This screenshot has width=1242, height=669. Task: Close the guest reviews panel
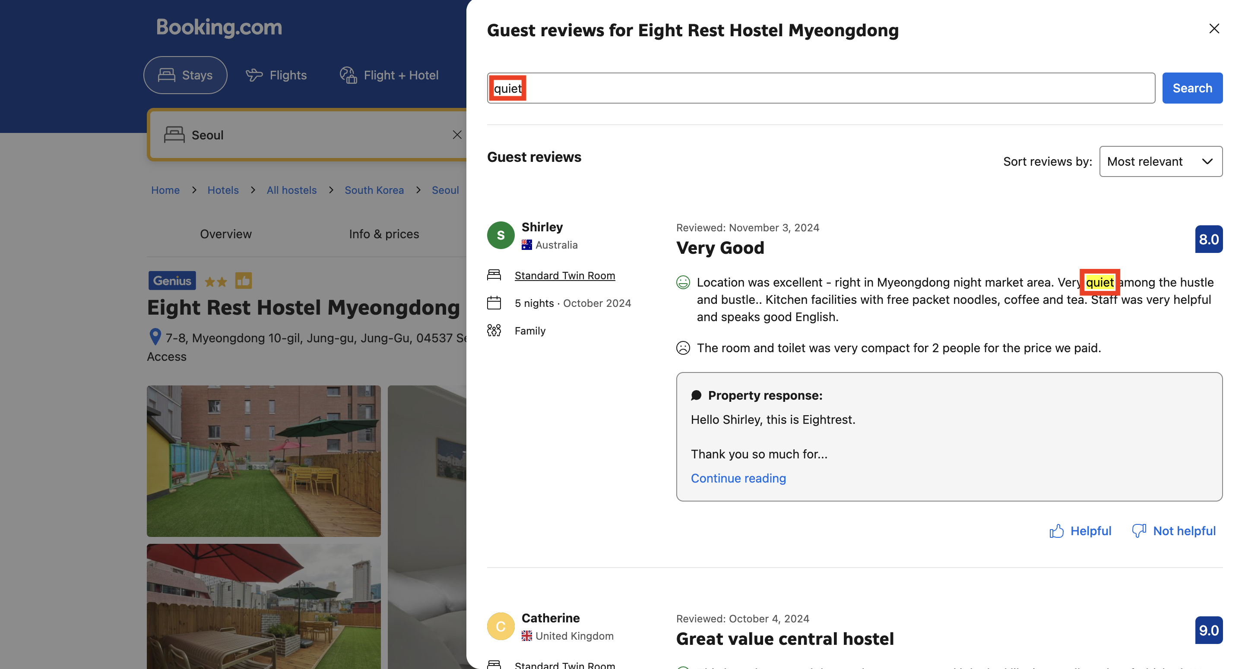coord(1213,29)
